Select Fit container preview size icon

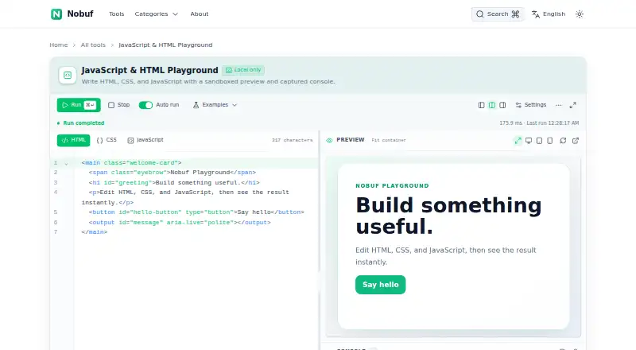tap(518, 141)
